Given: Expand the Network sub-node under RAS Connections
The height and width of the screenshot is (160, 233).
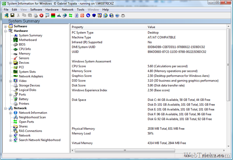Looking at the screenshot, I should point(10,136).
